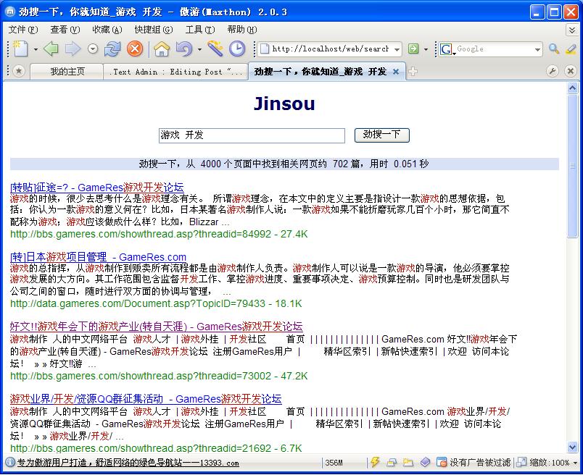Close the active 劲搜一下 tab with X
The width and height of the screenshot is (583, 475).
(x=396, y=72)
